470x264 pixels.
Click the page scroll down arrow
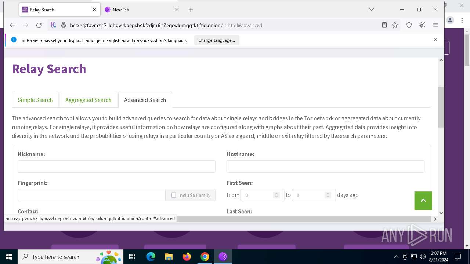(441, 213)
